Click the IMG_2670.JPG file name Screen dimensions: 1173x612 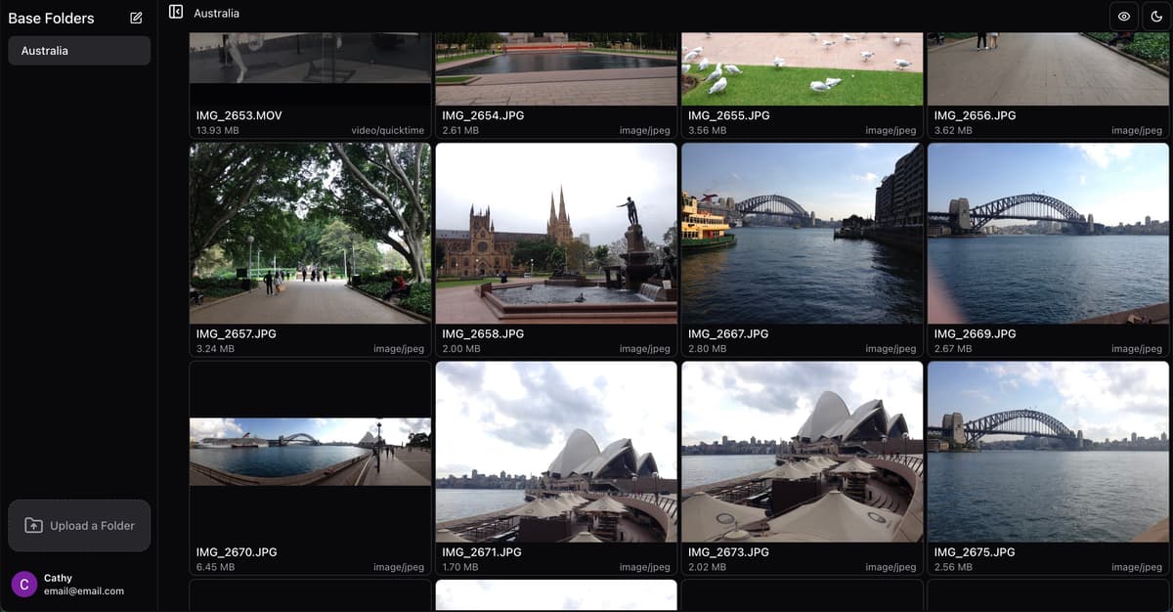pos(237,551)
